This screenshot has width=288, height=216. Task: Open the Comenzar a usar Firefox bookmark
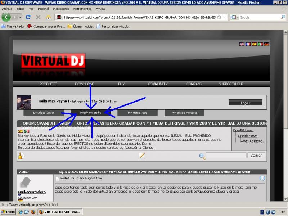[x=46, y=26]
